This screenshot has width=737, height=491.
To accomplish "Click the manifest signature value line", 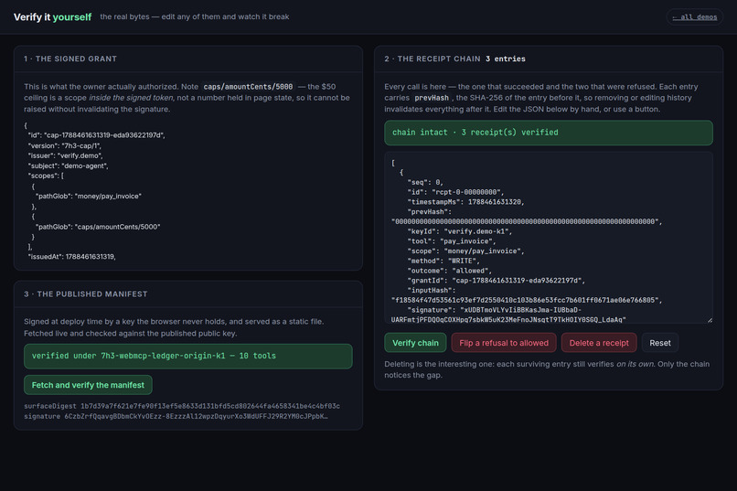I will (x=176, y=416).
